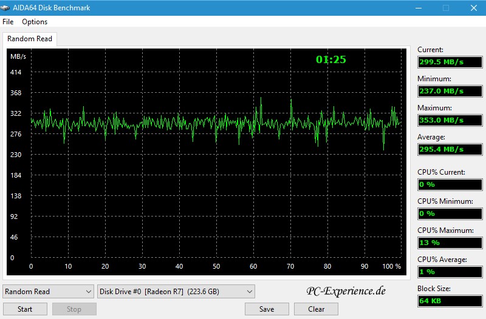Click the 01:25 elapsed timer on the graph

point(331,59)
